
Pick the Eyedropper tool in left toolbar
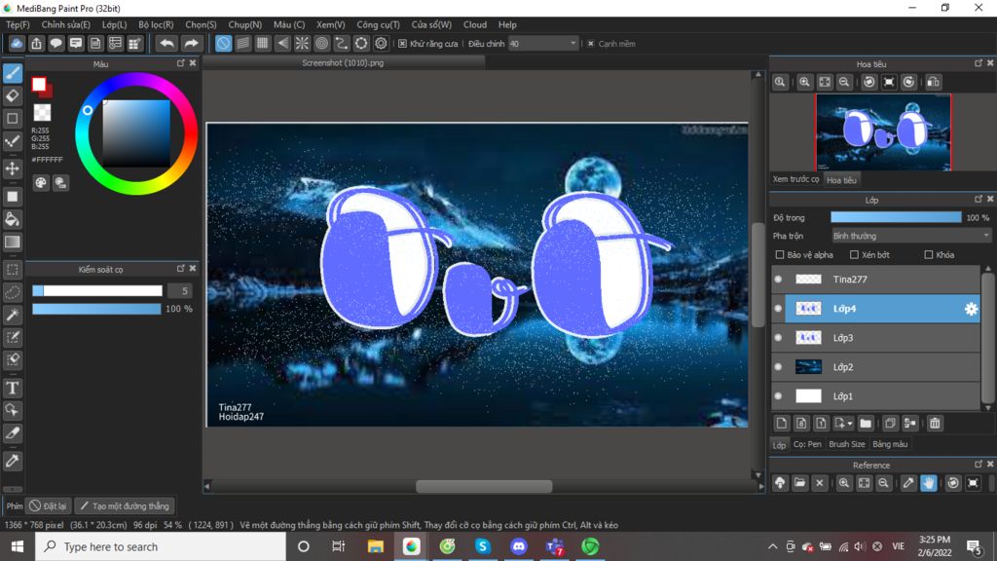point(13,461)
